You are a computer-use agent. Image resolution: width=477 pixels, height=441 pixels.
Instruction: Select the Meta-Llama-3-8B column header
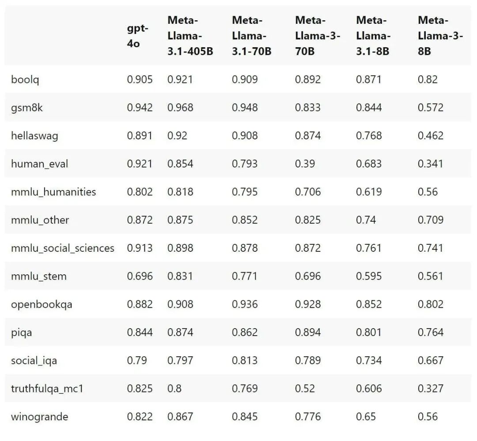click(440, 36)
